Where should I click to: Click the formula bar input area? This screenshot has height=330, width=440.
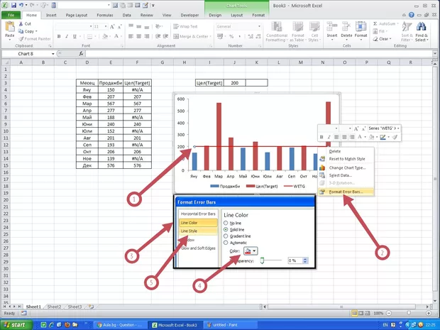tap(258, 54)
